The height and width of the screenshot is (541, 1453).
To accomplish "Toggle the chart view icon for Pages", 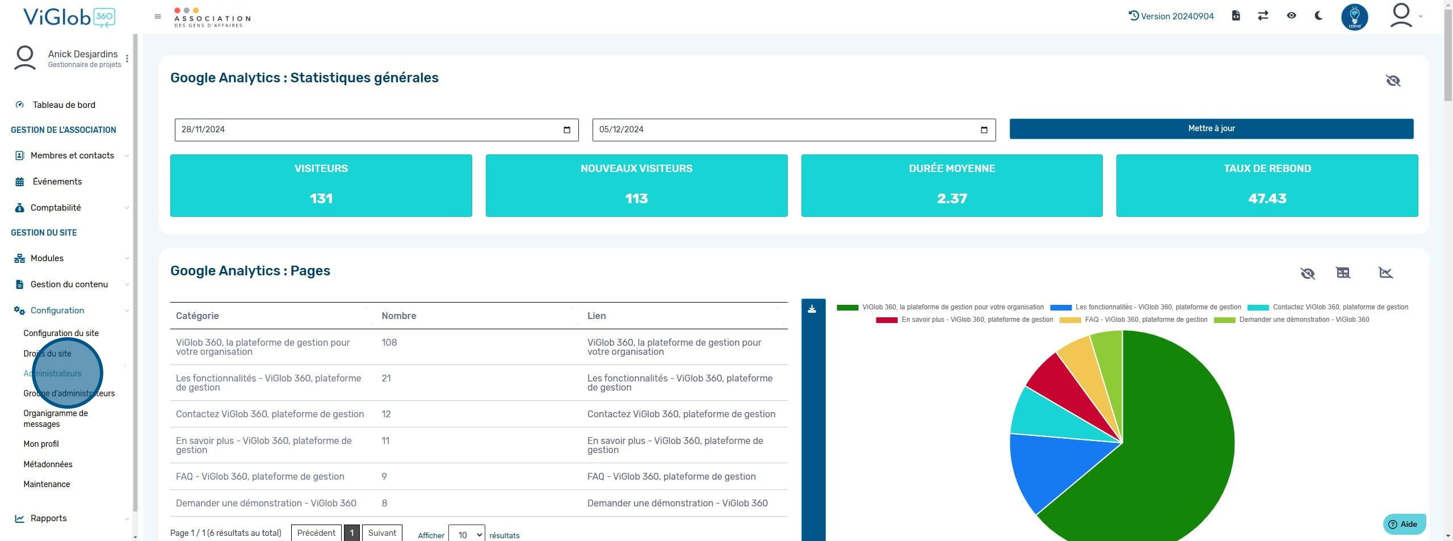I will 1385,273.
